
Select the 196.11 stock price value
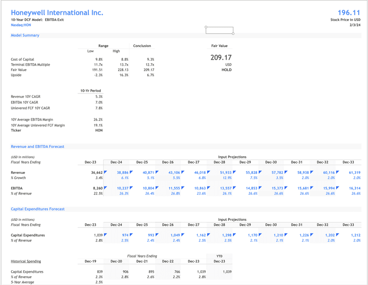point(349,13)
